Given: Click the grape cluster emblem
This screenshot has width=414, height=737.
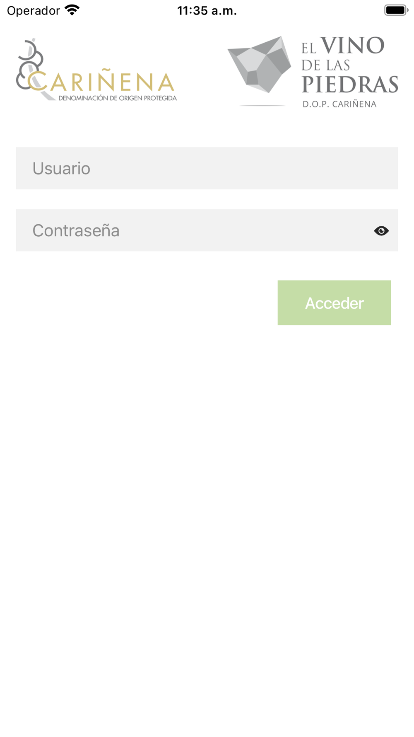Looking at the screenshot, I should pyautogui.click(x=29, y=64).
